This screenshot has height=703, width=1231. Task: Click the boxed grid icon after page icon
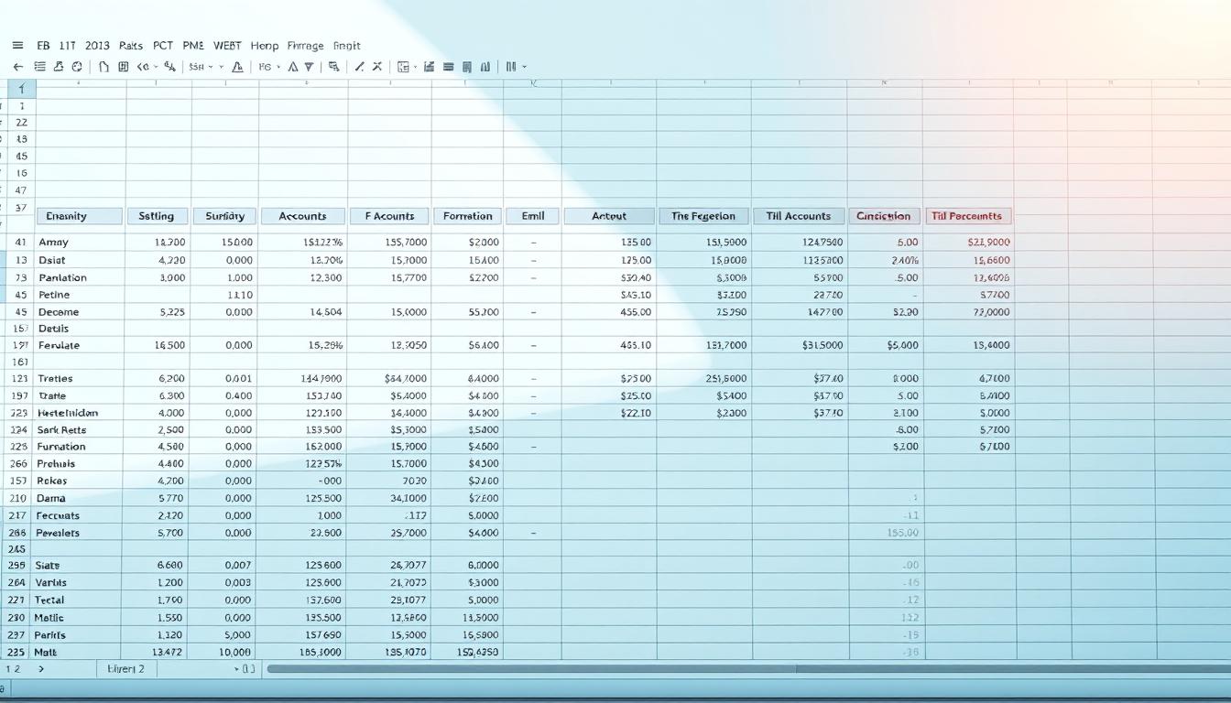pos(123,67)
